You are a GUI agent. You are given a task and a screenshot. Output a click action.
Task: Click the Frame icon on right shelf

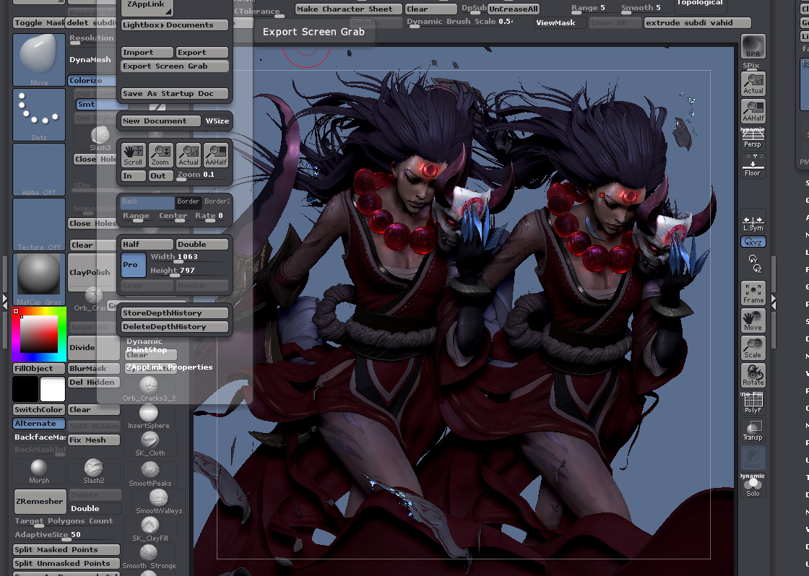[753, 293]
